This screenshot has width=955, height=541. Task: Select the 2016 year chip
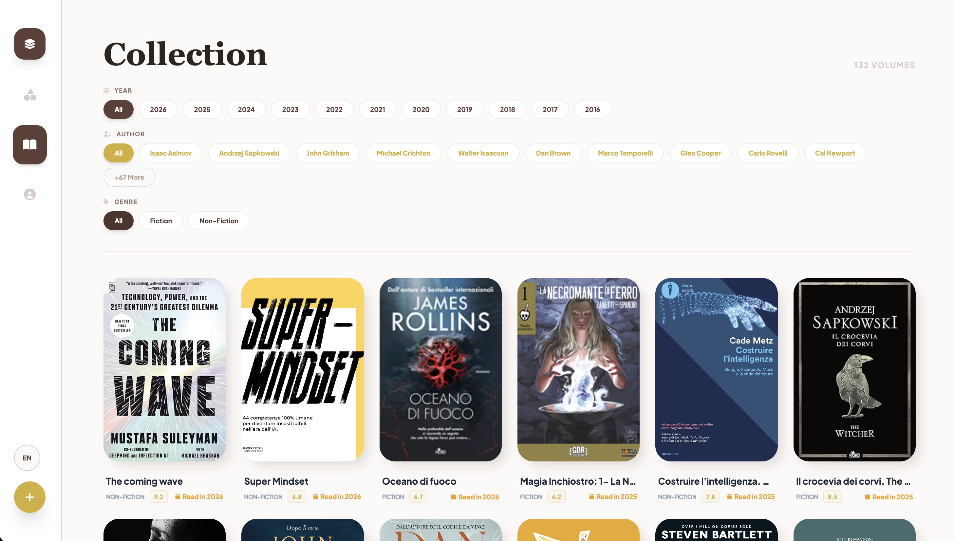pyautogui.click(x=592, y=110)
